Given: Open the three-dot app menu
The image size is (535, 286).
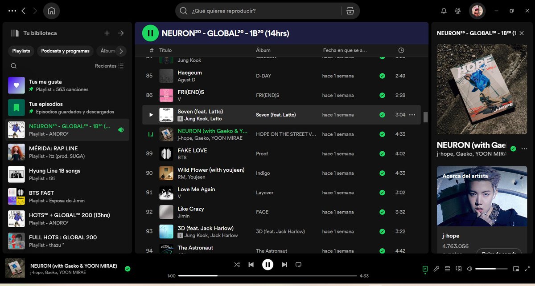Looking at the screenshot, I should 12,11.
